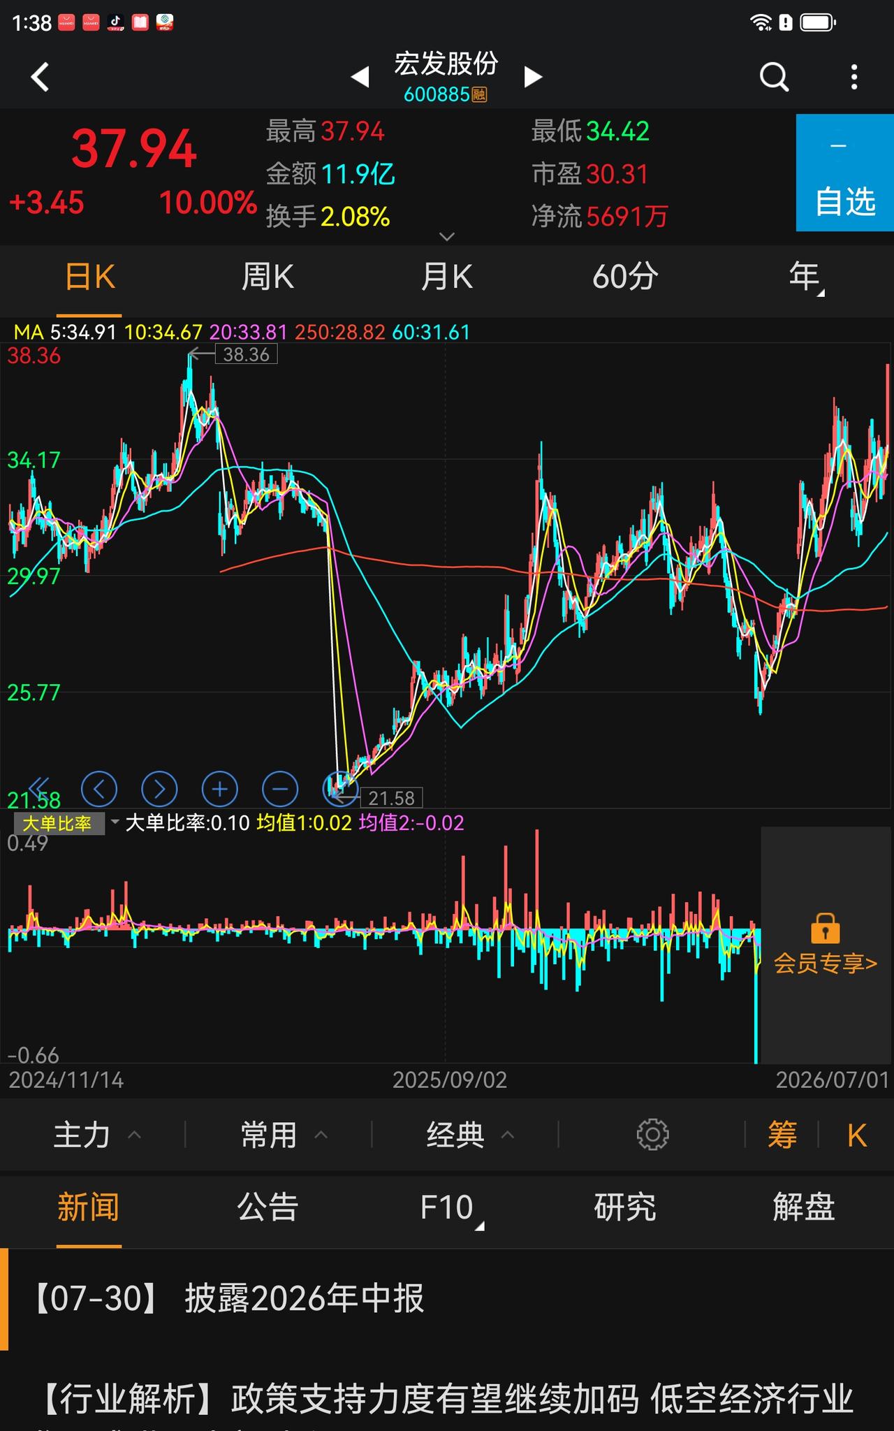Open the three-dot more menu
894x1431 pixels.
pos(854,77)
